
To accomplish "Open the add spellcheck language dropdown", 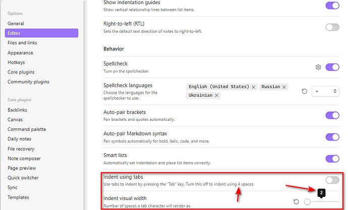I will 325,91.
